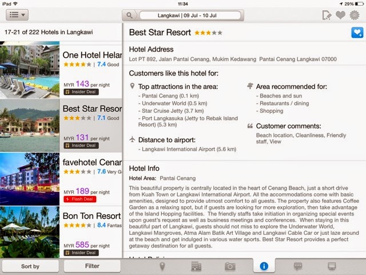This screenshot has width=366, height=275.
Task: Tap the Underwater World (0.5 km) attraction
Action: (173, 103)
